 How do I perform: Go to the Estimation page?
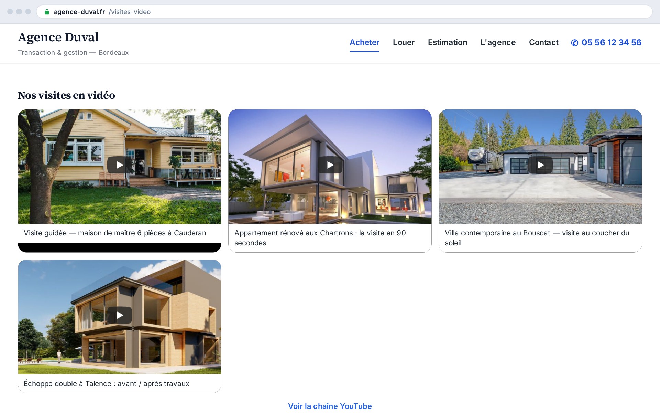pos(448,42)
